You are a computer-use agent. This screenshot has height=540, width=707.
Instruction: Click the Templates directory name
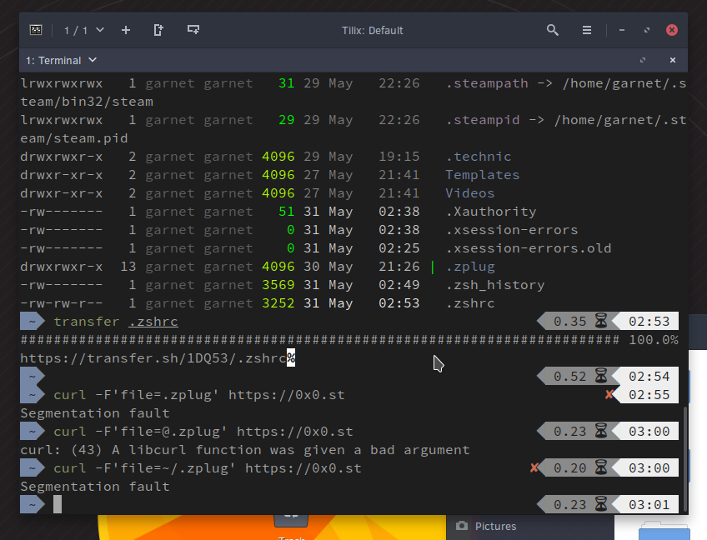[x=483, y=175]
